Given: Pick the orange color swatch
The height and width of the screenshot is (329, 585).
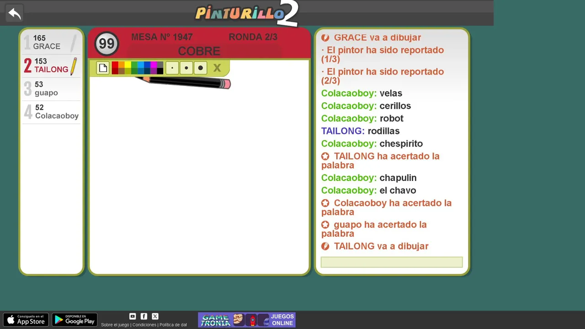Looking at the screenshot, I should pyautogui.click(x=122, y=65).
